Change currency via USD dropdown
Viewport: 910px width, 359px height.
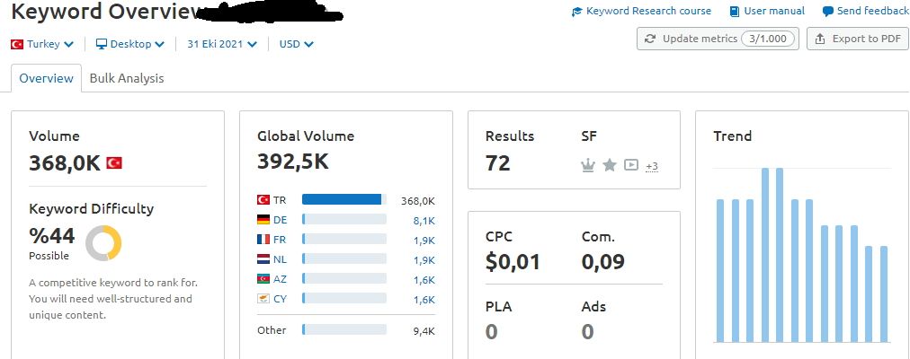coord(297,44)
